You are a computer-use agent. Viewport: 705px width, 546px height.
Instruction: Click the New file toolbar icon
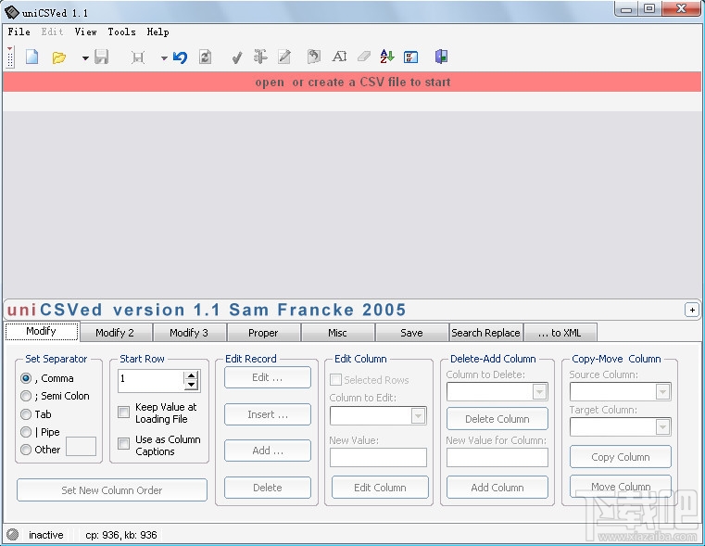(x=31, y=57)
